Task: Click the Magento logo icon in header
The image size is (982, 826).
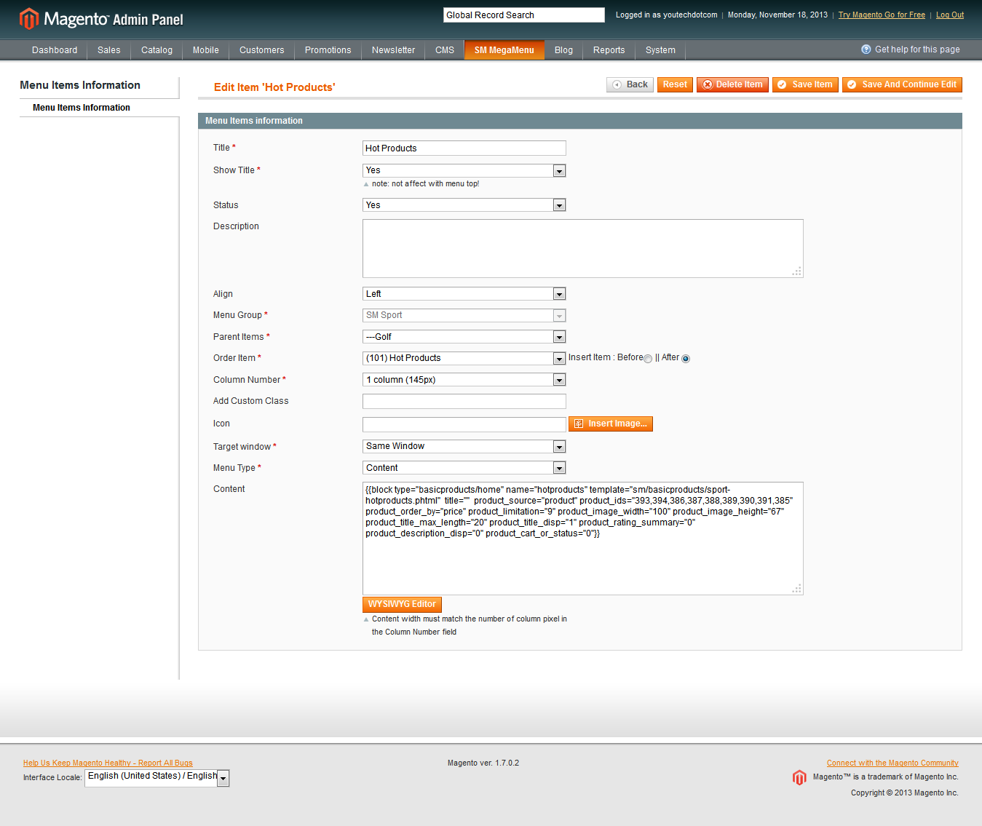Action: pos(28,18)
